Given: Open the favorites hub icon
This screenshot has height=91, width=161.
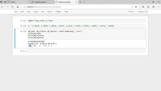Looking at the screenshot, I should (x=143, y=7).
